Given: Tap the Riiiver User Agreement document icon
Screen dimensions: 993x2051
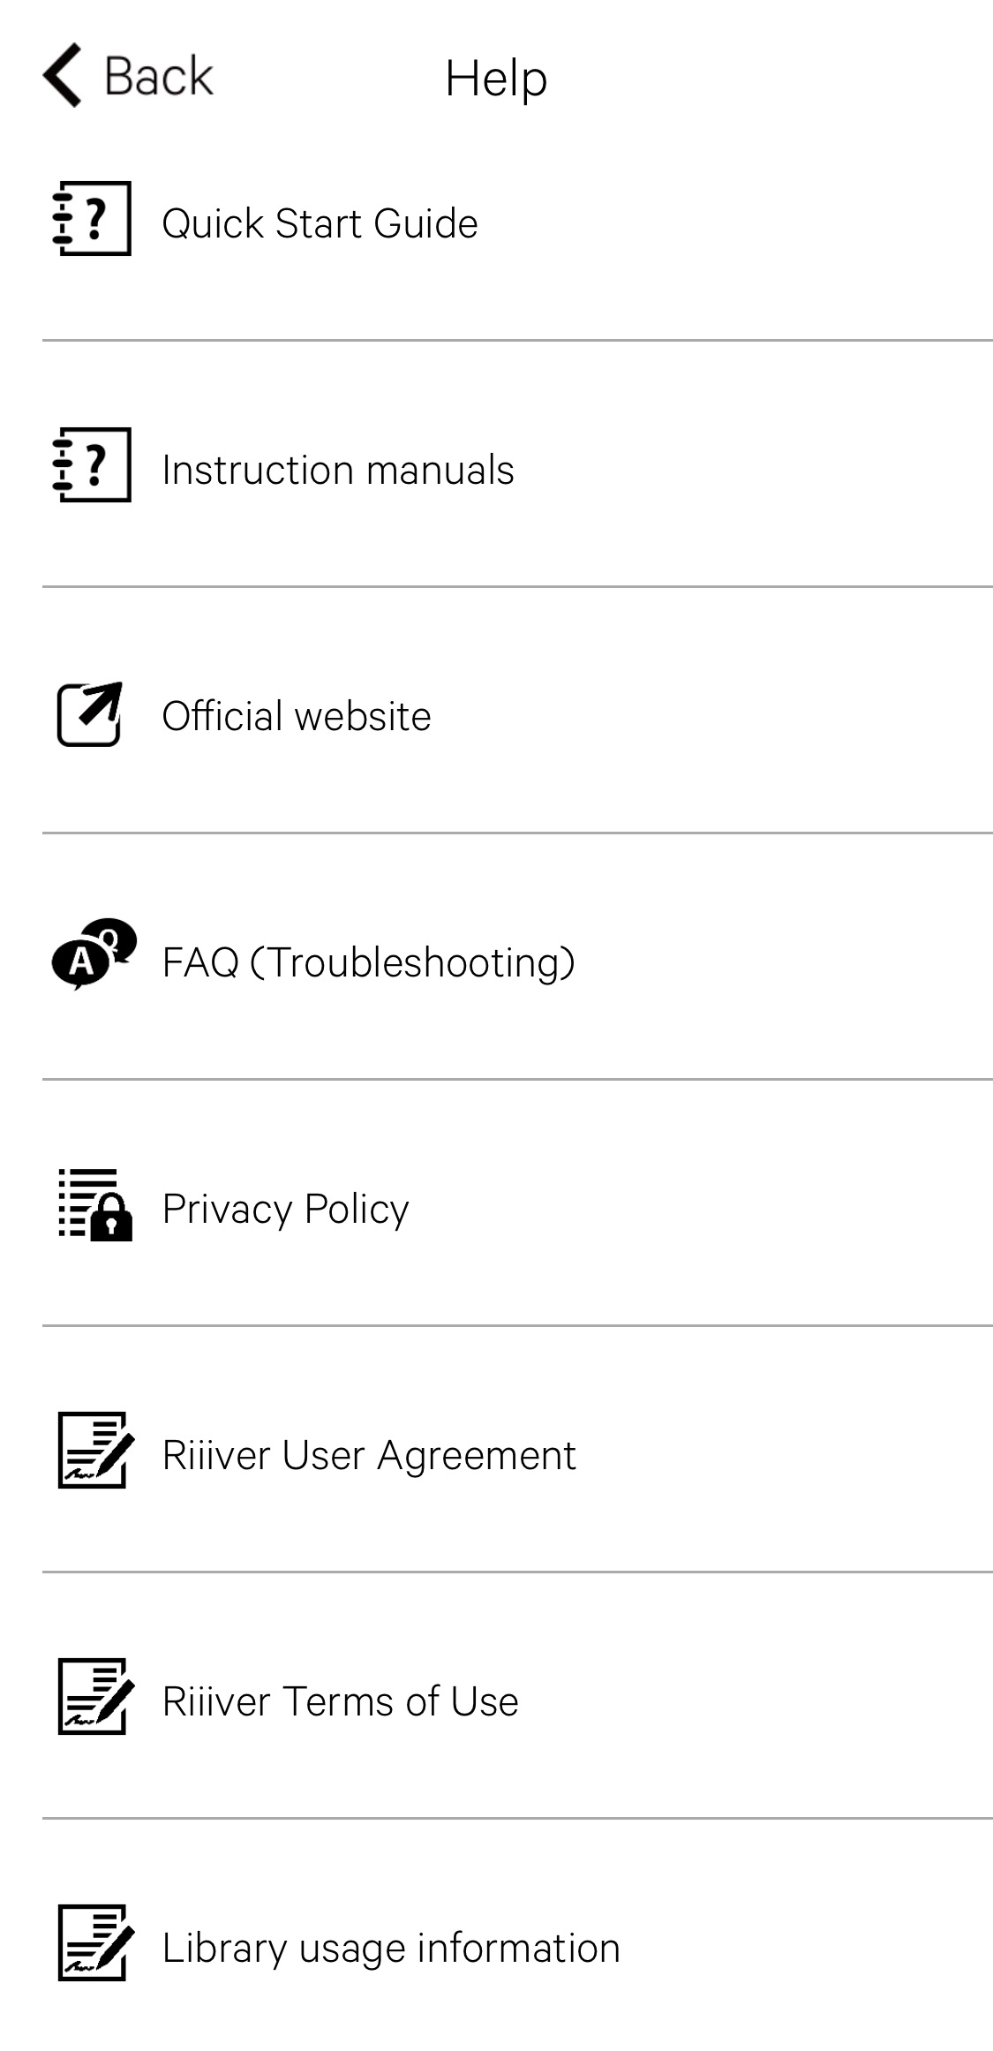Looking at the screenshot, I should click(x=95, y=1451).
